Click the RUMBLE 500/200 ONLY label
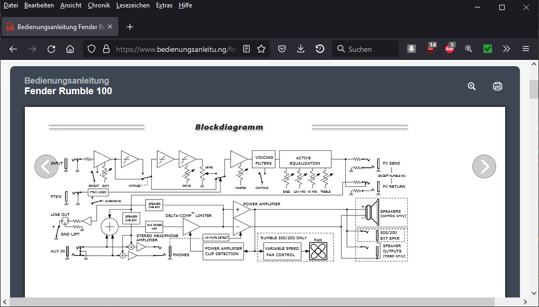This screenshot has width=539, height=307. (284, 238)
